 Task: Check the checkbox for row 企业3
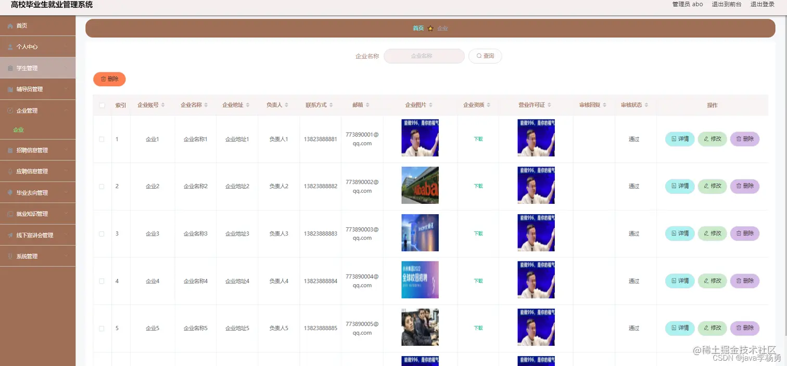[x=101, y=234]
